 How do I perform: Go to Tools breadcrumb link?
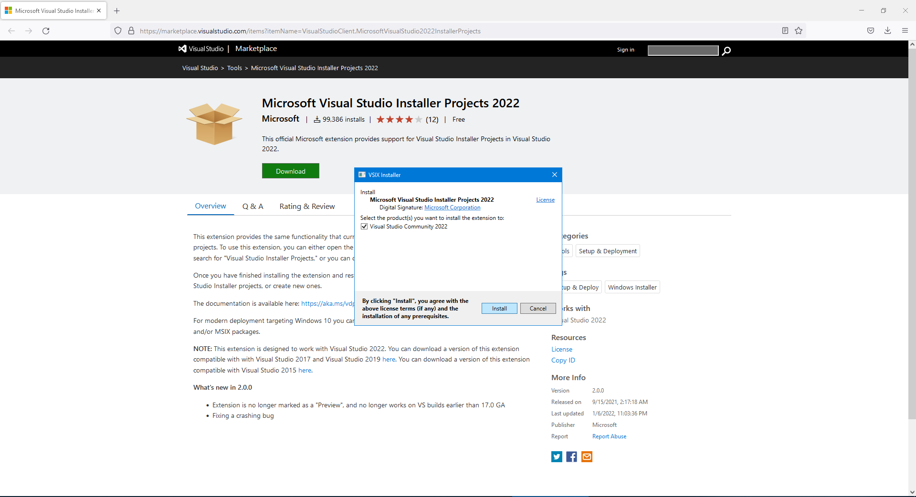(x=234, y=68)
